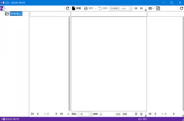Open the save options dropdown arrow

point(95,8)
